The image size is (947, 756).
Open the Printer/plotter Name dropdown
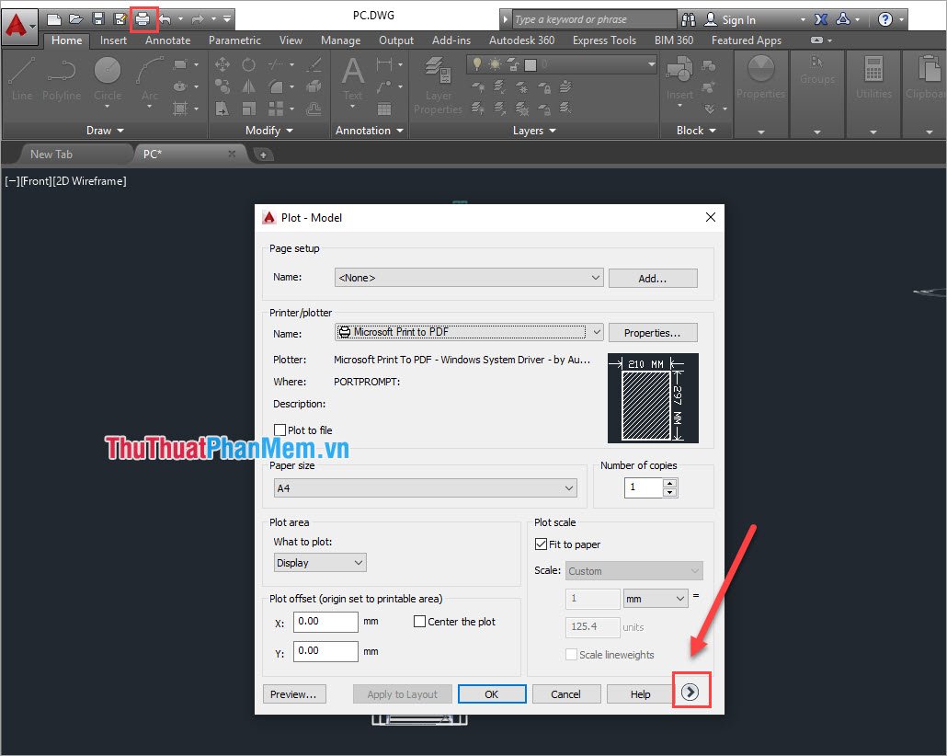(469, 332)
